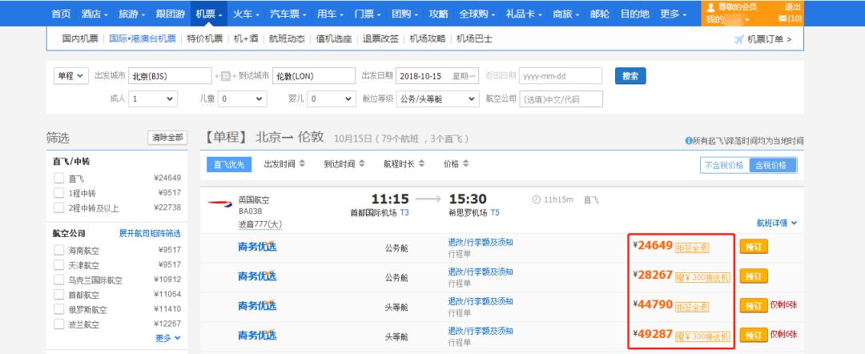Sort by 到达时间 arrows
The image size is (865, 354).
[361, 163]
